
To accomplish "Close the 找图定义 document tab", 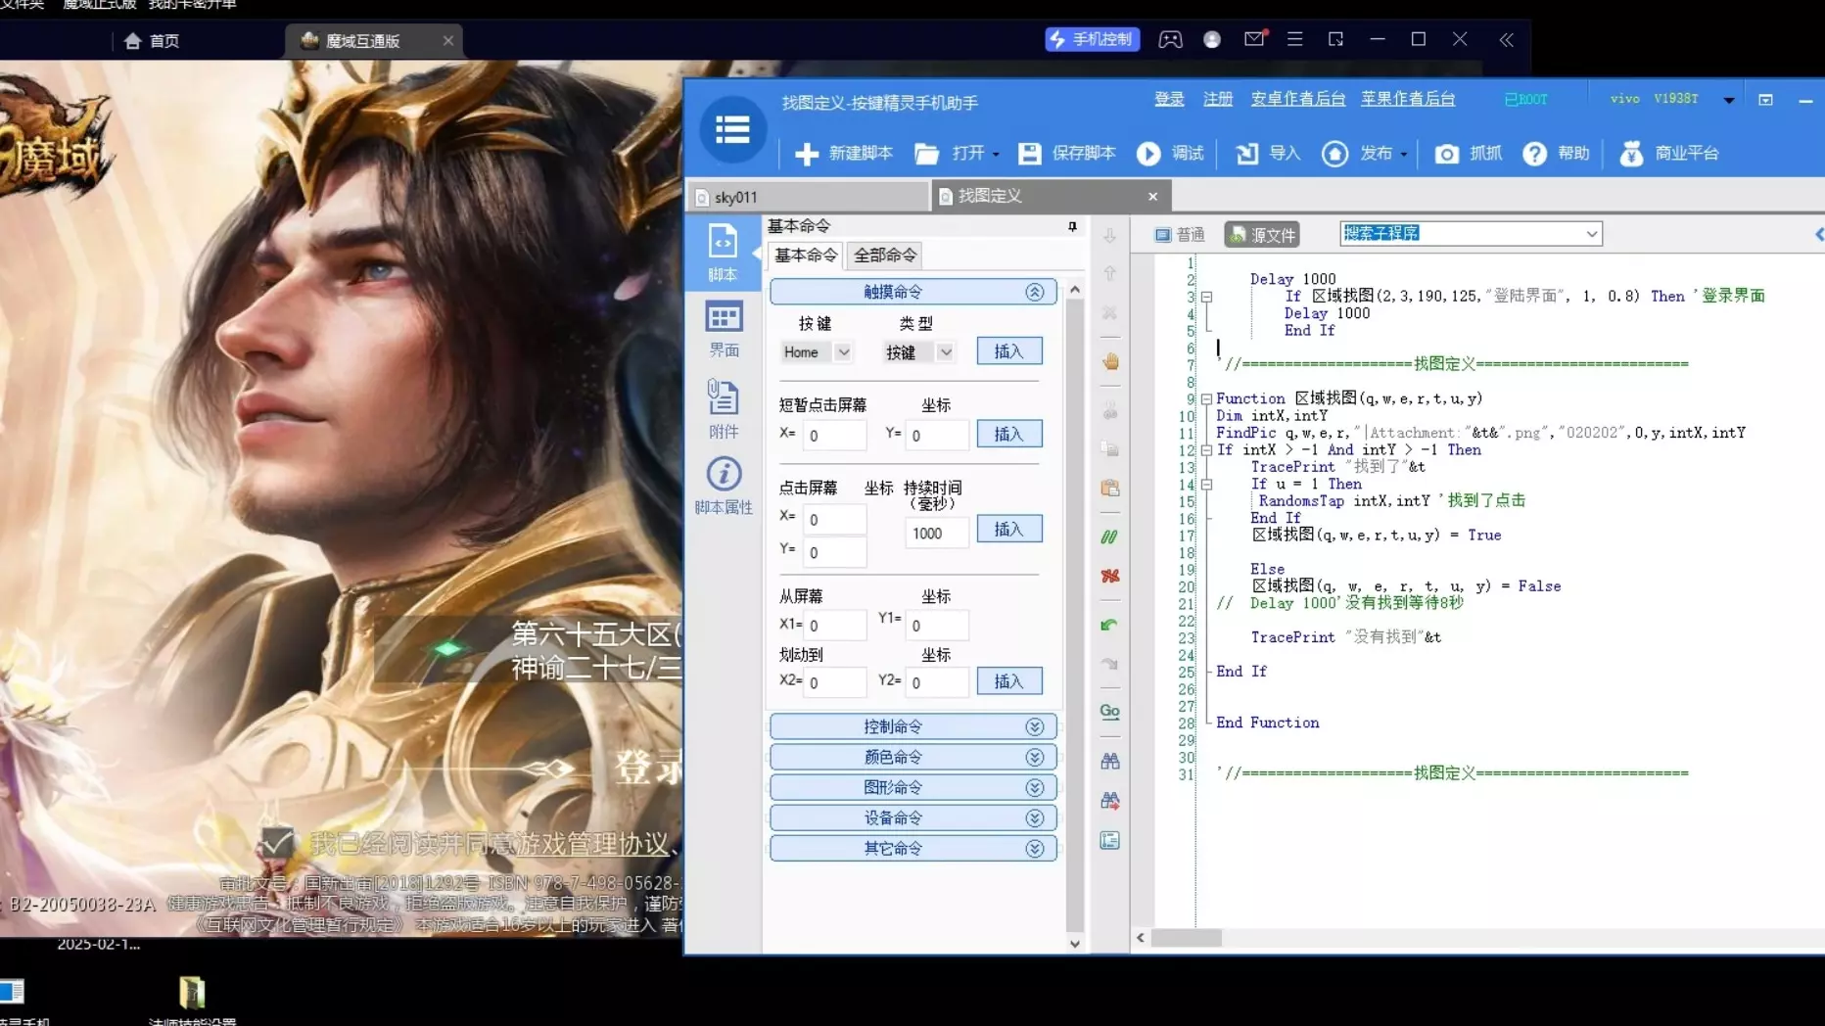I will point(1153,197).
